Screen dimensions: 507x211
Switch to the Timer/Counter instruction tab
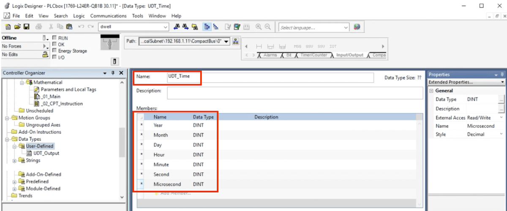[312, 55]
